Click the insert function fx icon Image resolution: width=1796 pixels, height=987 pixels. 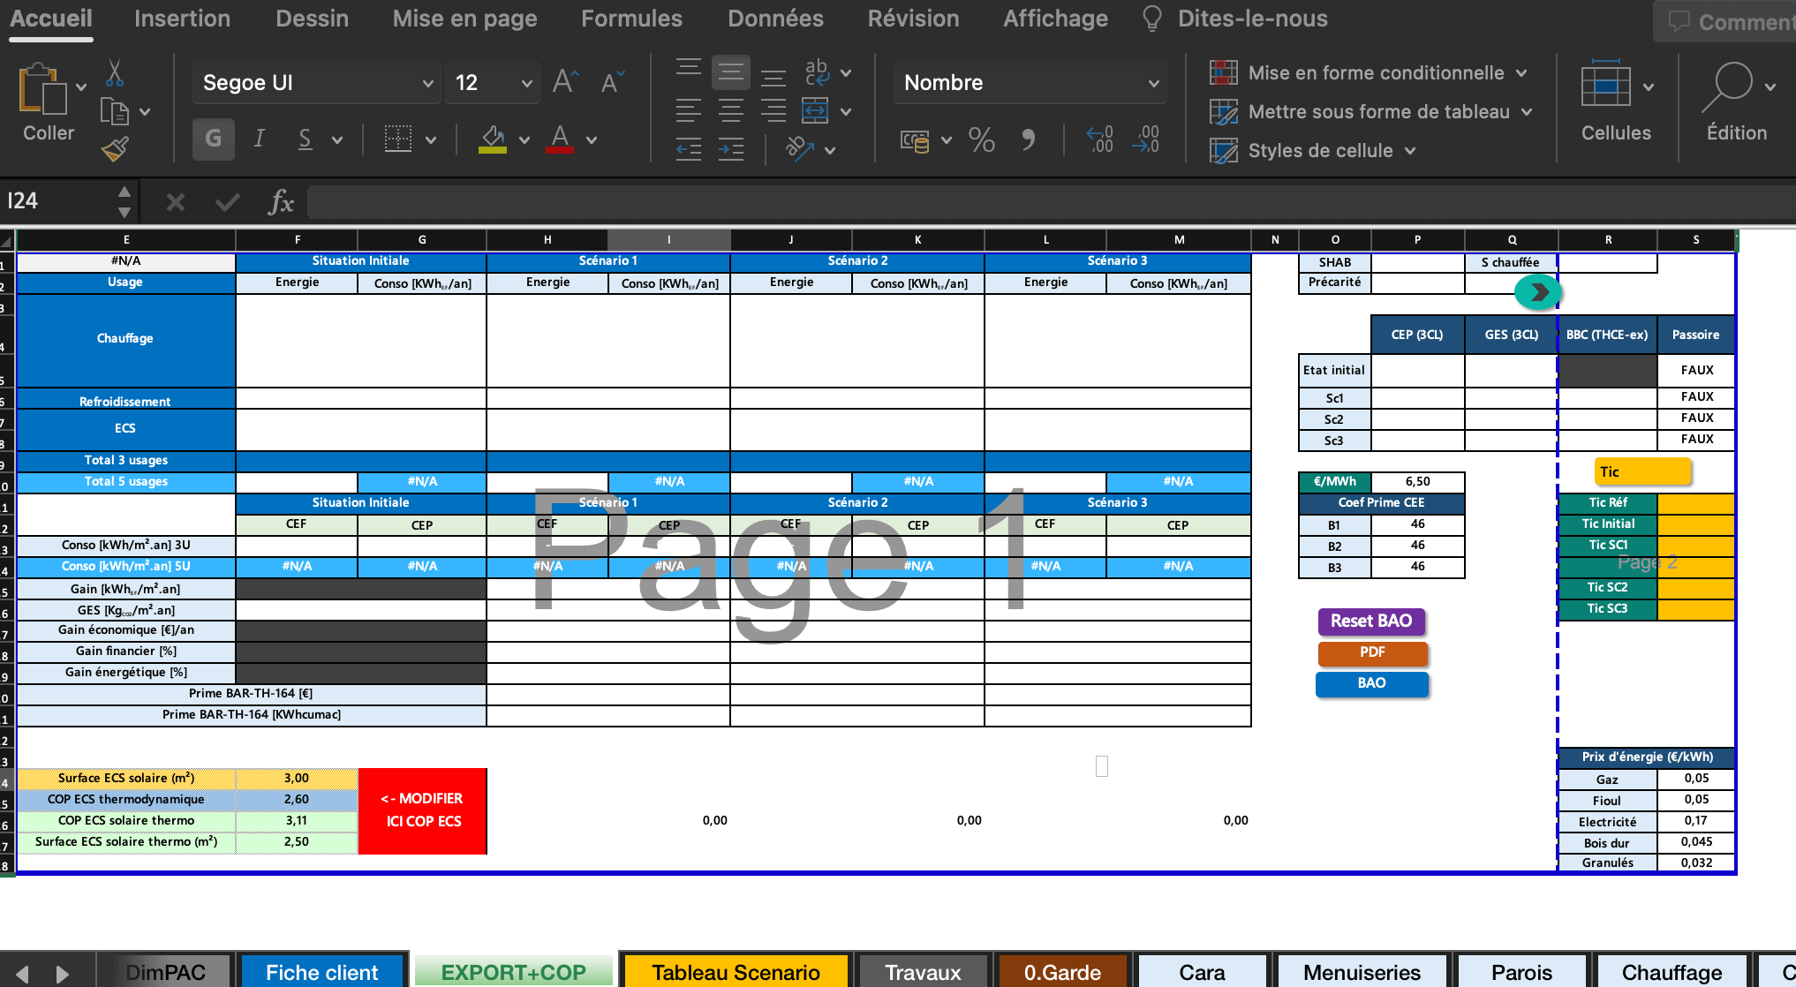click(281, 202)
